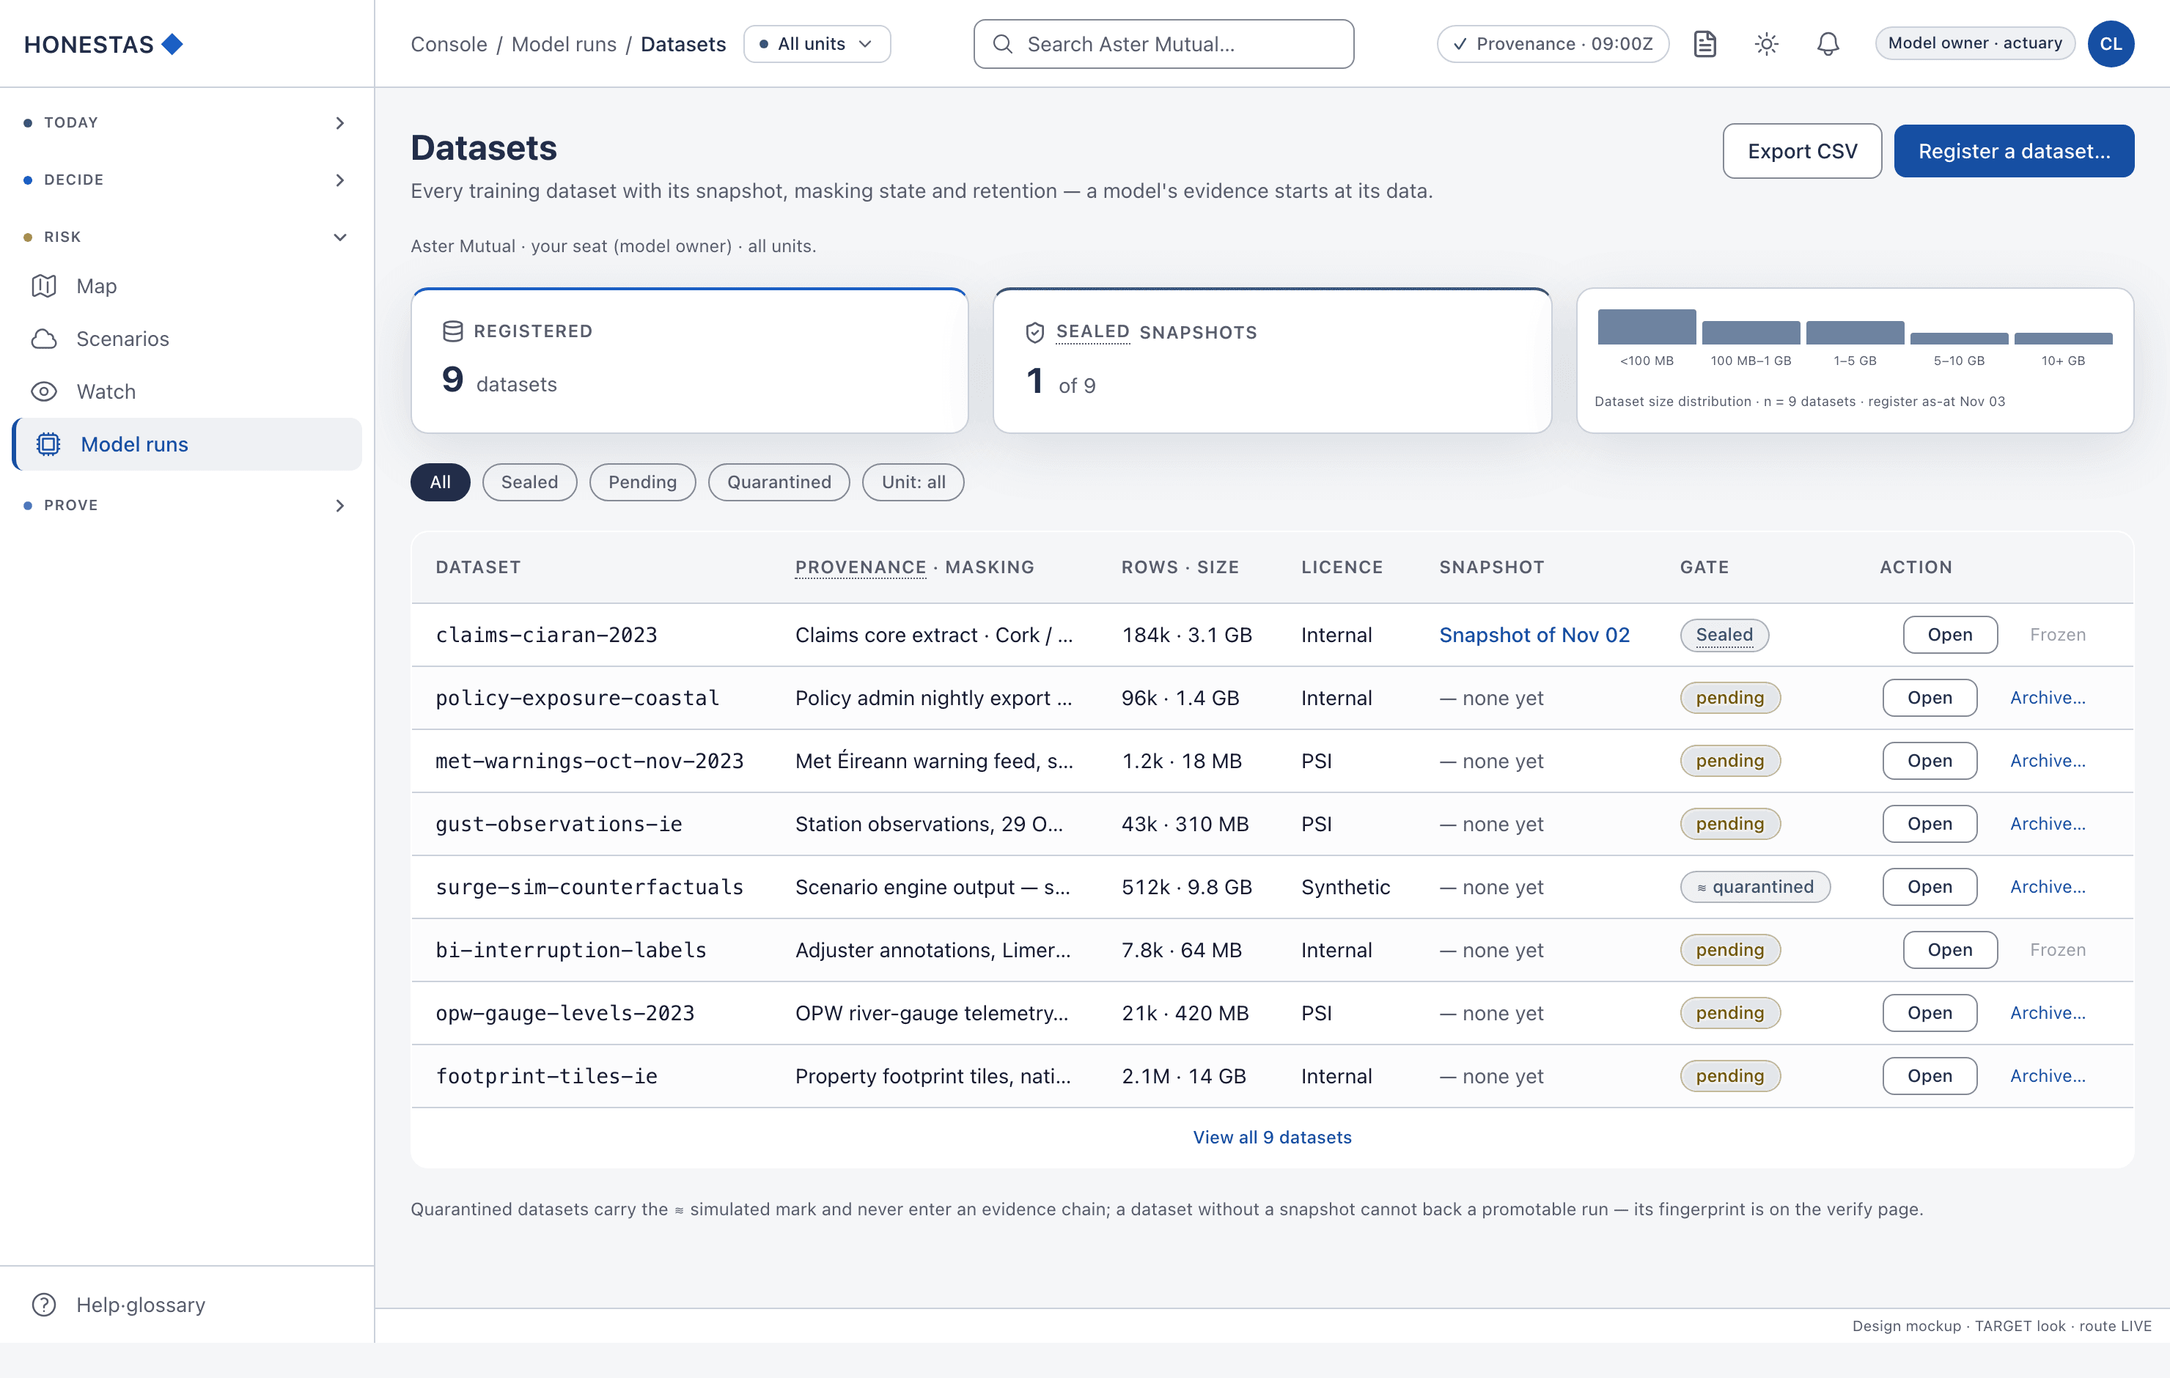Open met-warnings-oct-nov-2023 dataset
This screenshot has width=2170, height=1378.
tap(1930, 761)
